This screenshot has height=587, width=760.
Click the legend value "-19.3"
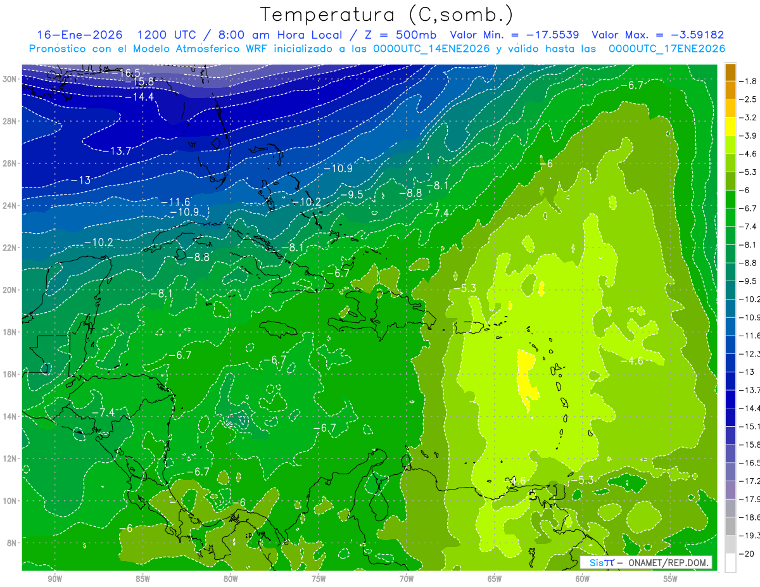tap(749, 536)
